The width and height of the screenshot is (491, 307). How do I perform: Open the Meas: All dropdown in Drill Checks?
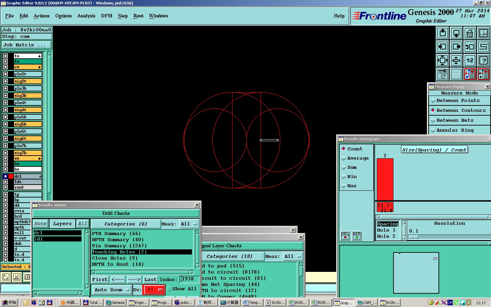(189, 224)
